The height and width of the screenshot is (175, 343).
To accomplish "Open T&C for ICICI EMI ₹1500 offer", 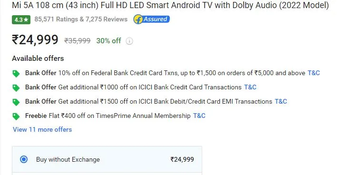I will pos(281,101).
